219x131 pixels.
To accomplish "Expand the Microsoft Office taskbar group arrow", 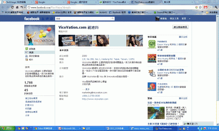I will click(80, 128).
